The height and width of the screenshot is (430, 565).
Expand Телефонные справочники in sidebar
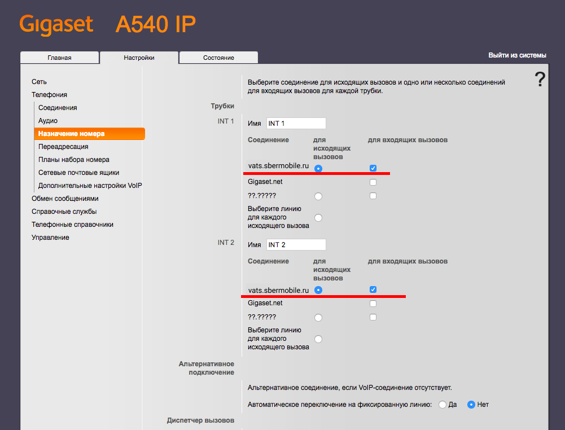(x=72, y=225)
